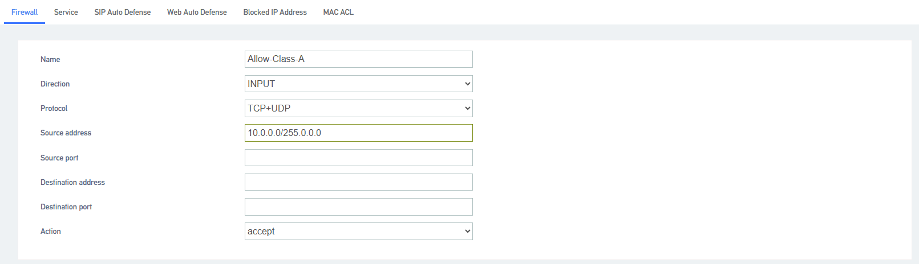Expand the Direction dropdown showing INPUT
This screenshot has height=264, width=919.
(x=359, y=84)
